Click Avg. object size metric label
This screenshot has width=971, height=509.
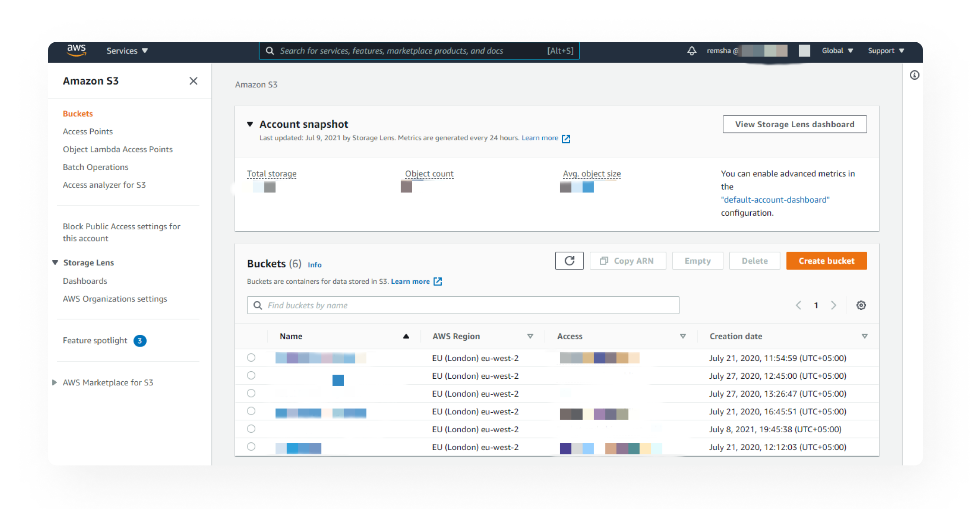click(x=592, y=173)
